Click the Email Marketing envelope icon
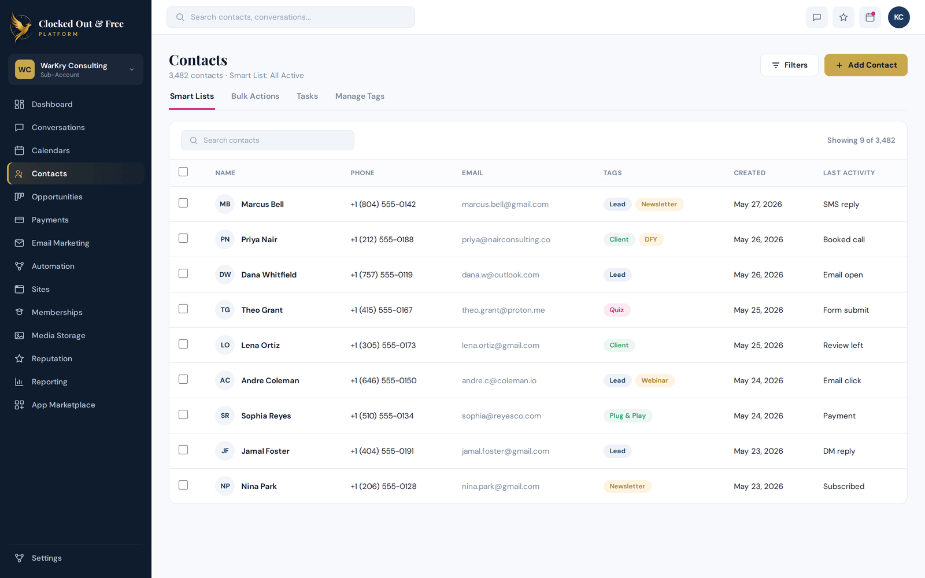 point(19,243)
